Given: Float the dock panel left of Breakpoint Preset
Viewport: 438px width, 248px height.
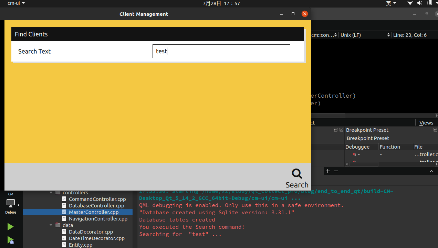Looking at the screenshot, I should [x=335, y=130].
